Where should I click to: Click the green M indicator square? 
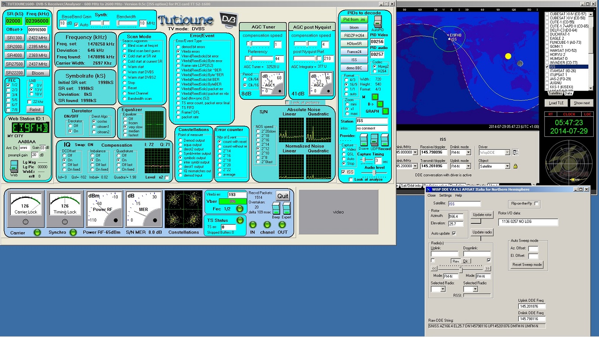pyautogui.click(x=375, y=97)
